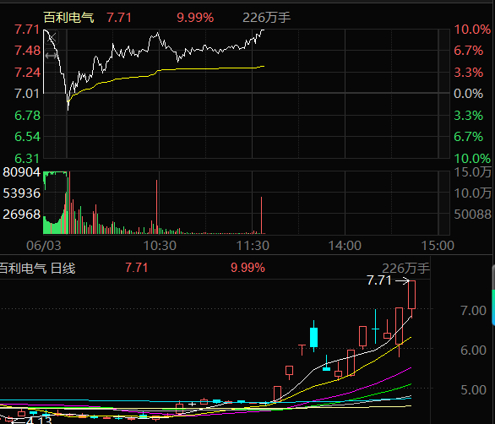Click the 11:30 time axis label
Image resolution: width=495 pixels, height=424 pixels.
(253, 246)
